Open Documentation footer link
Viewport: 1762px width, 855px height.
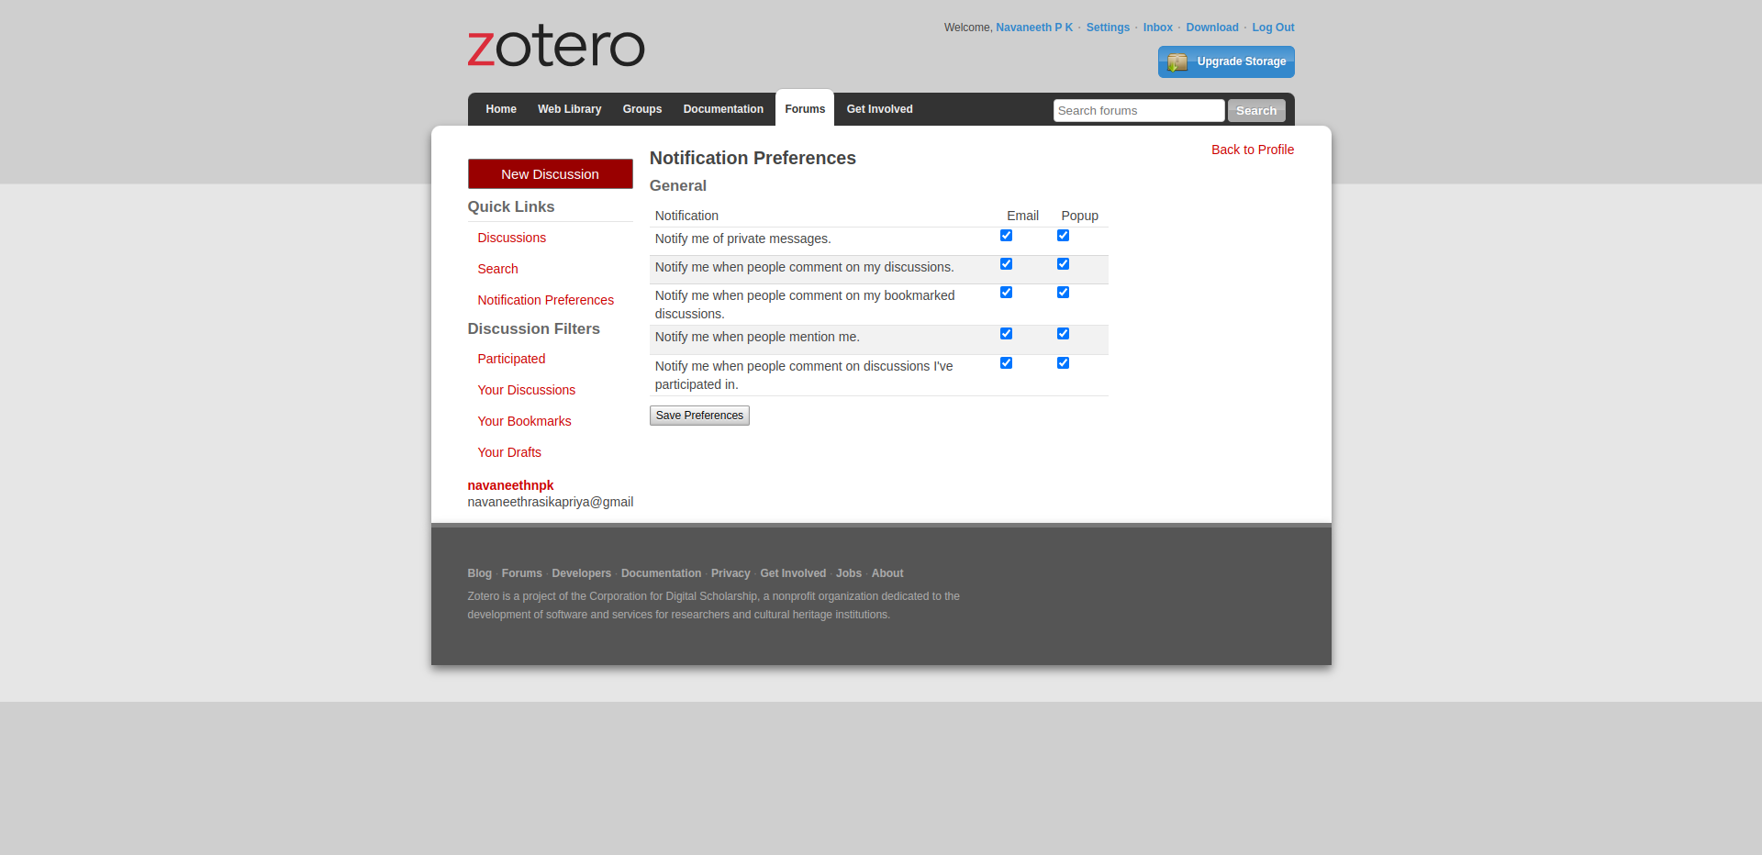click(661, 573)
